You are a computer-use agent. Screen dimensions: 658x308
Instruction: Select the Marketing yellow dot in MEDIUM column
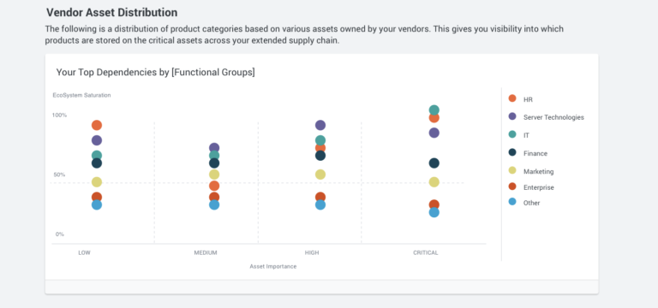click(214, 175)
